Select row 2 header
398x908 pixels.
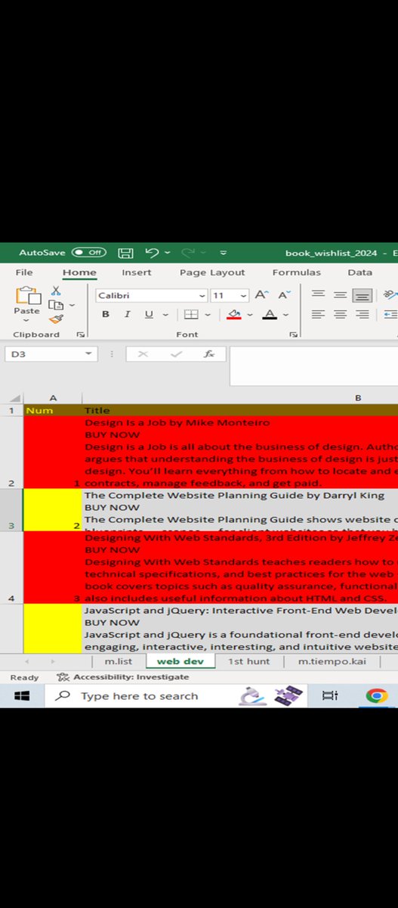[x=11, y=452]
